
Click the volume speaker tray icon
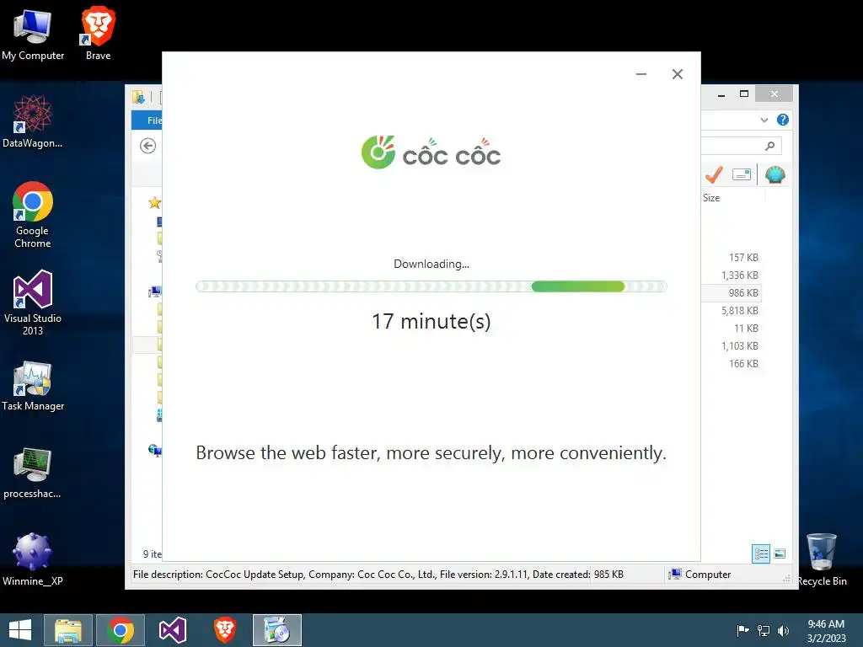click(x=783, y=630)
